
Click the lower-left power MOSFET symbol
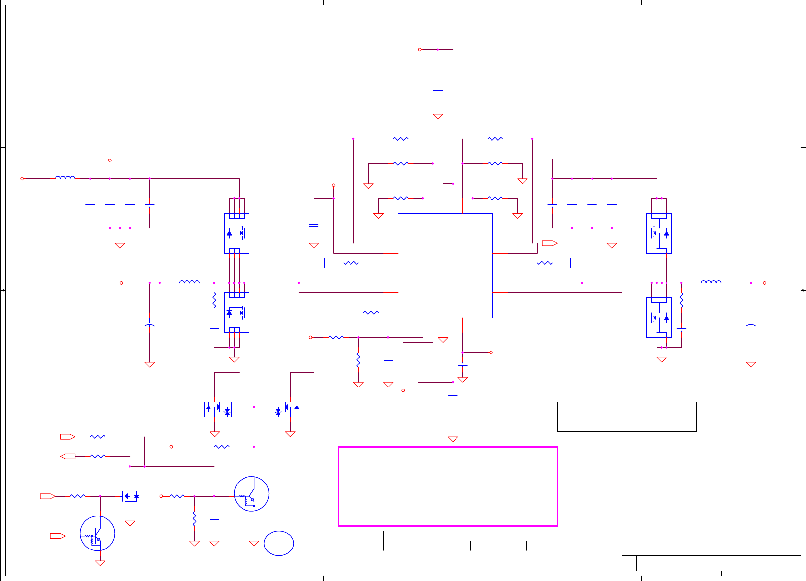[x=237, y=313]
